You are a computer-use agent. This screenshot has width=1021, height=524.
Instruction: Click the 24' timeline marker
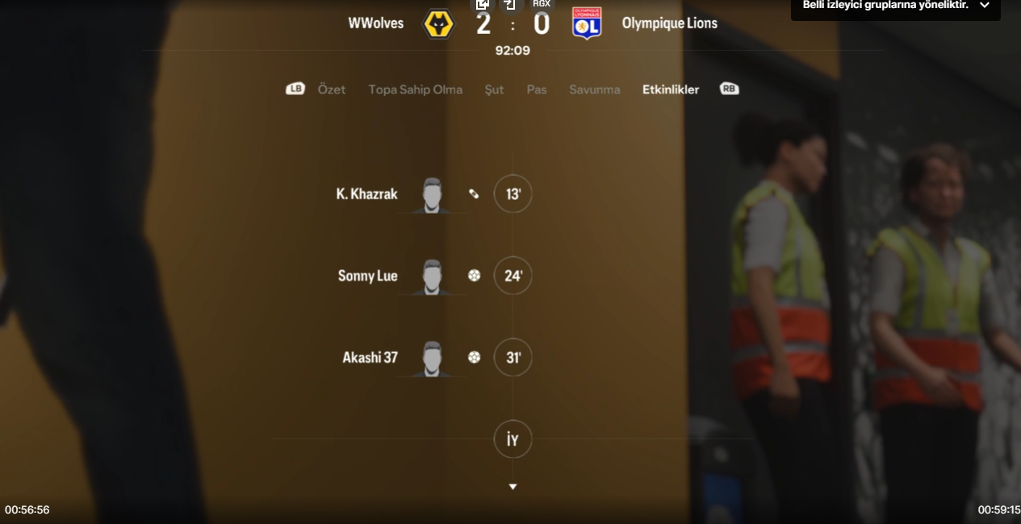(x=513, y=276)
